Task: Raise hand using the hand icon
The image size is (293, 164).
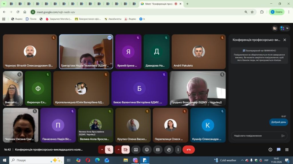Action: (169, 149)
